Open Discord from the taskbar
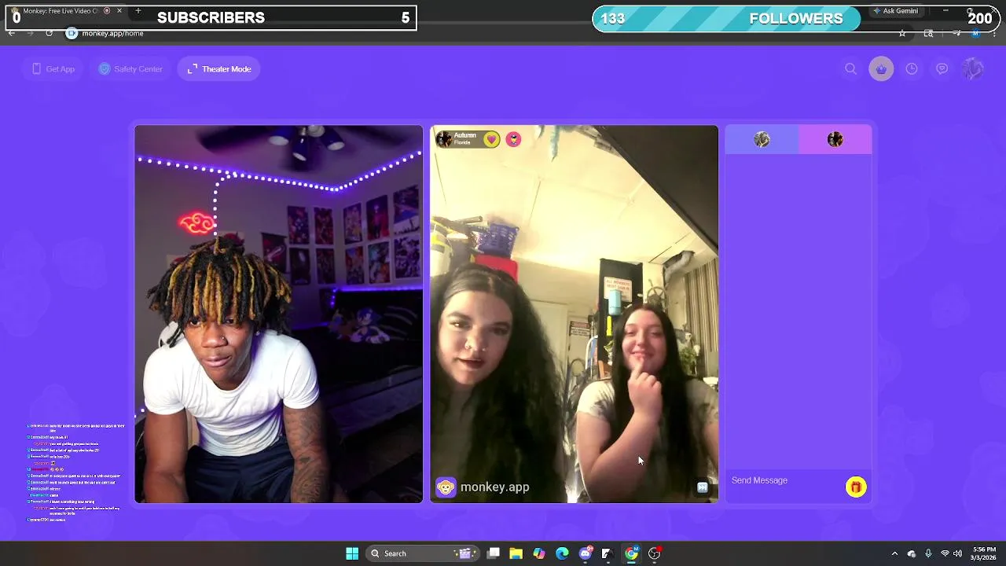The height and width of the screenshot is (566, 1006). (x=585, y=553)
